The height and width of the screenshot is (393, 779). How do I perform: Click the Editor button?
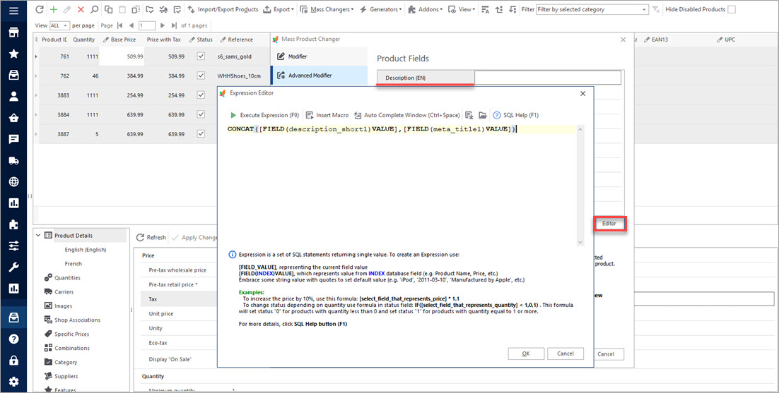pos(609,224)
